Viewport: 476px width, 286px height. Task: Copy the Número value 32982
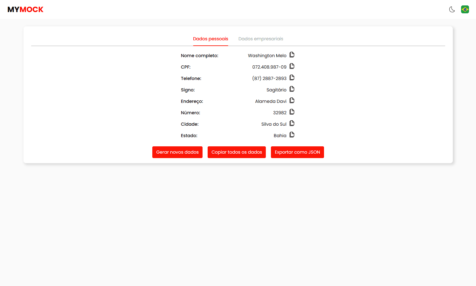(292, 112)
